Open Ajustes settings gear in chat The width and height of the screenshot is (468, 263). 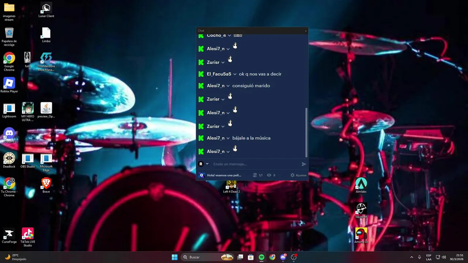[x=298, y=175]
